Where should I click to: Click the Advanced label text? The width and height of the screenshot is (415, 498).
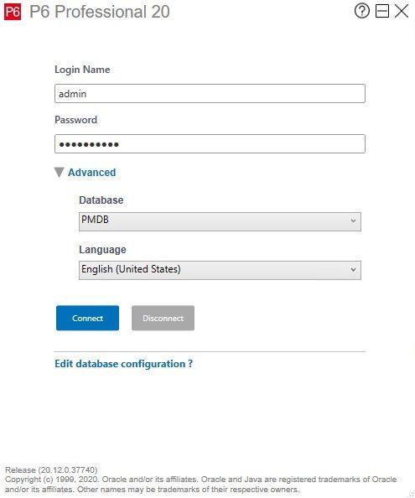[x=92, y=173]
